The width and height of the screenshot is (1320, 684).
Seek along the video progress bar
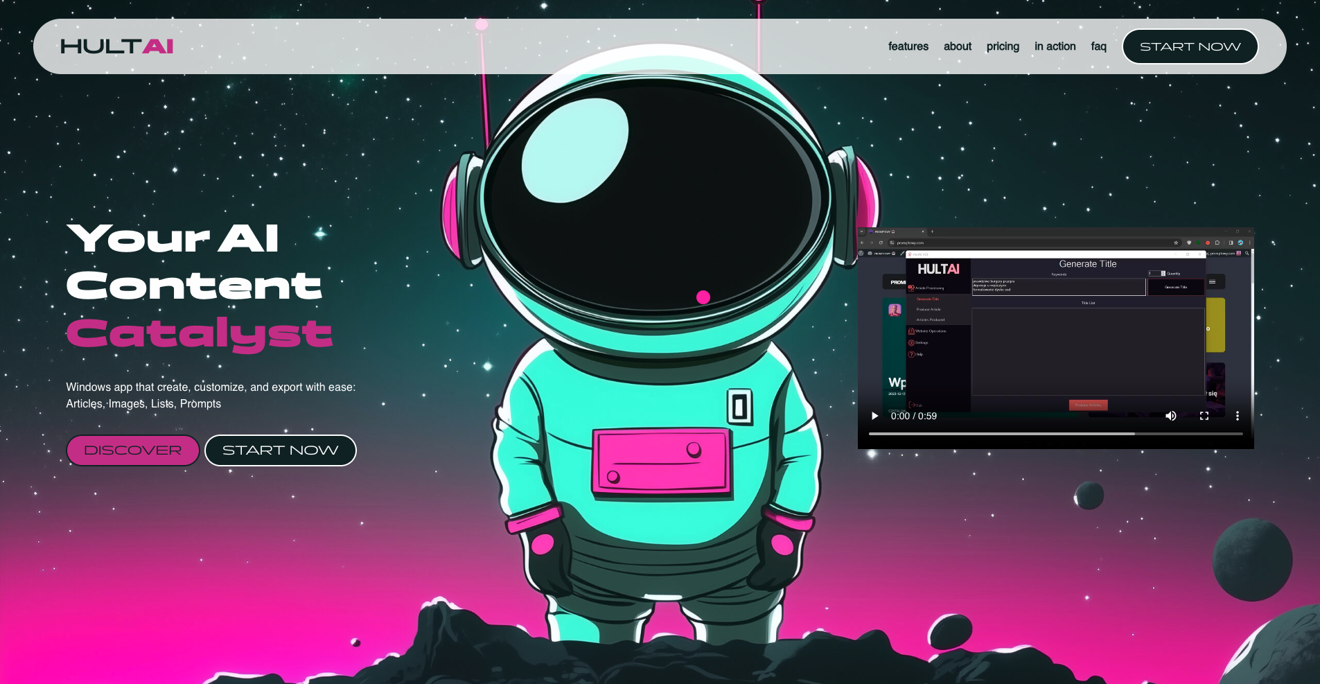pos(1056,434)
